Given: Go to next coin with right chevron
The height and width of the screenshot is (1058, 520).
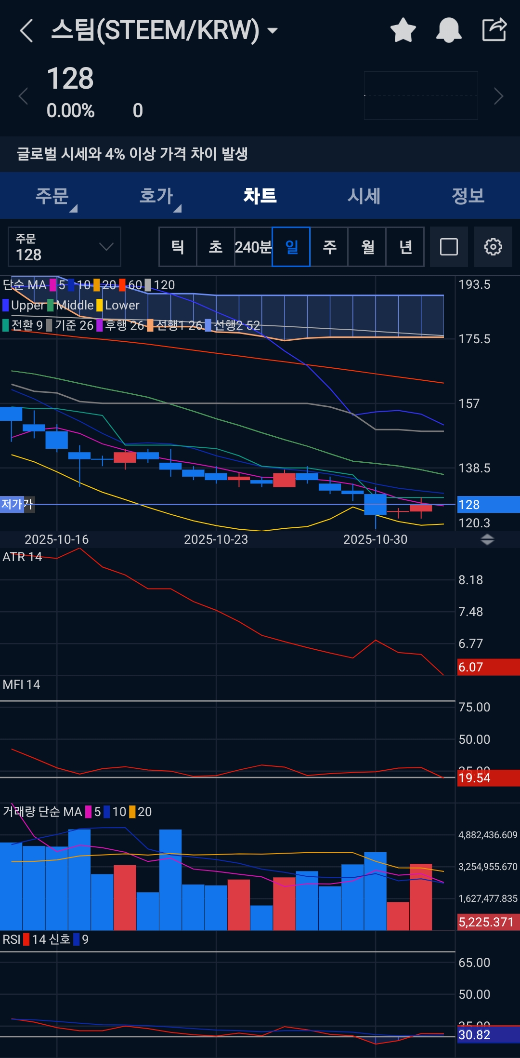Looking at the screenshot, I should click(499, 96).
